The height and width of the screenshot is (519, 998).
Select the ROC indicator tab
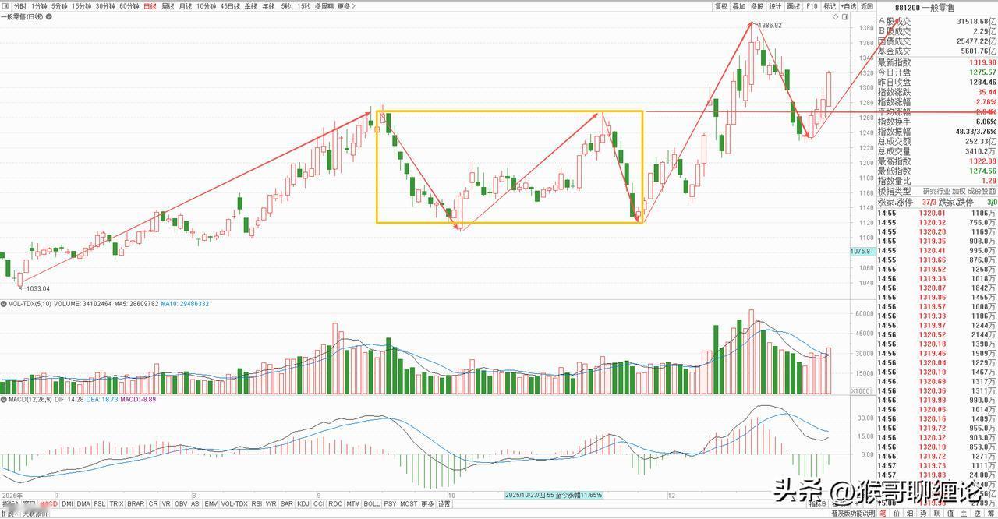click(335, 504)
